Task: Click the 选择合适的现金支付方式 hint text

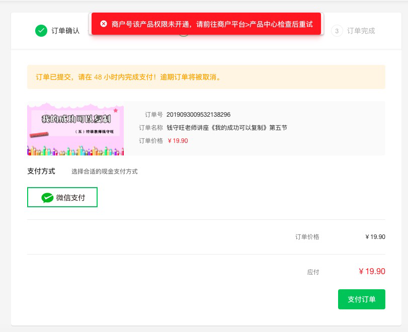Action: (104, 172)
